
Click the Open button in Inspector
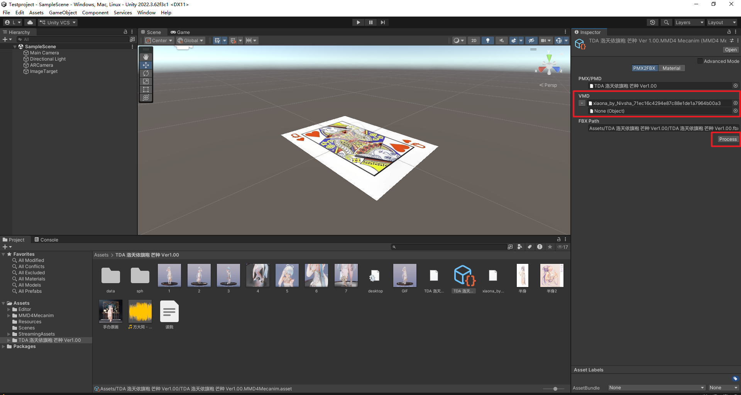click(731, 50)
